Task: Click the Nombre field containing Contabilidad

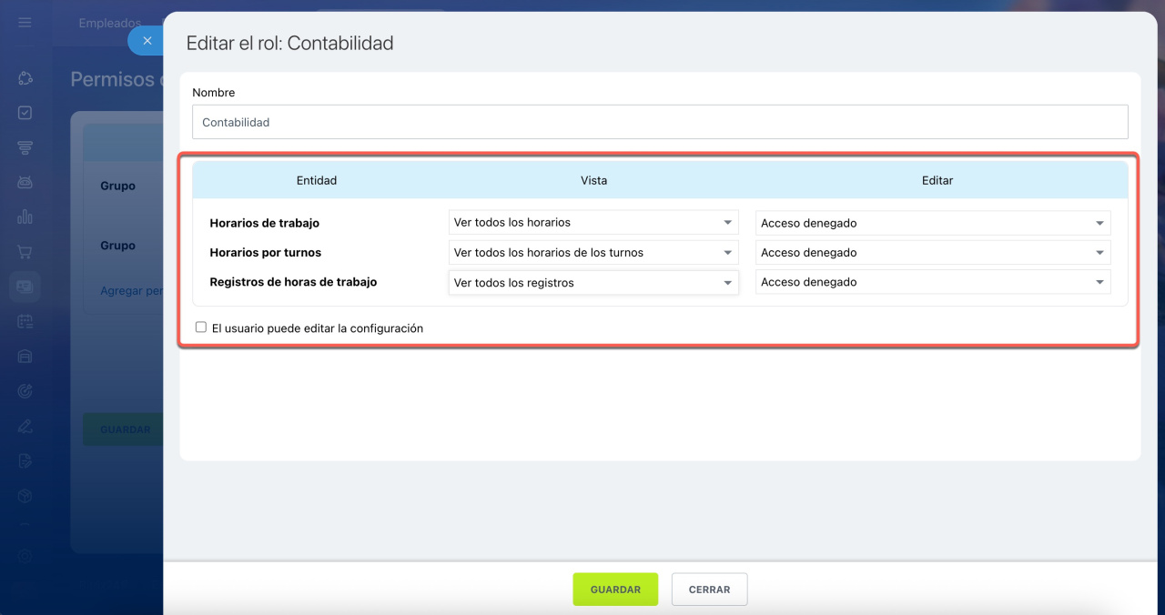Action: click(x=660, y=122)
